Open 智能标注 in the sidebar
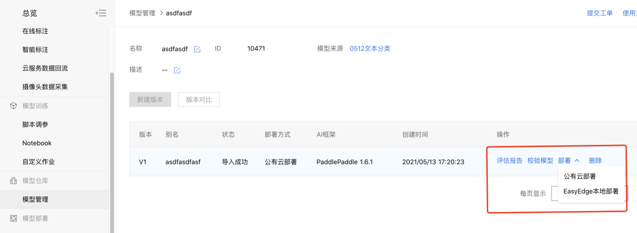This screenshot has height=233, width=637. pyautogui.click(x=35, y=50)
